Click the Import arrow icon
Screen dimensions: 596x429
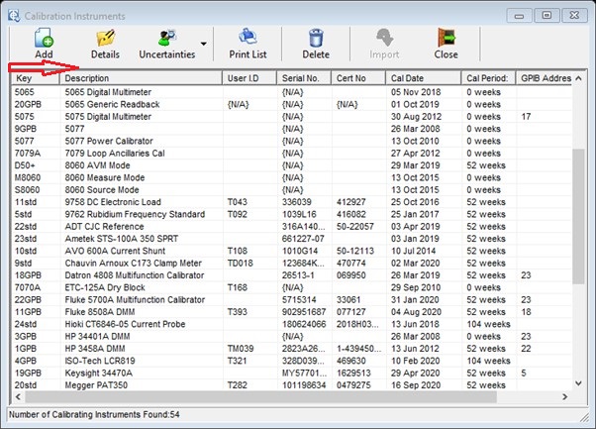[x=387, y=38]
